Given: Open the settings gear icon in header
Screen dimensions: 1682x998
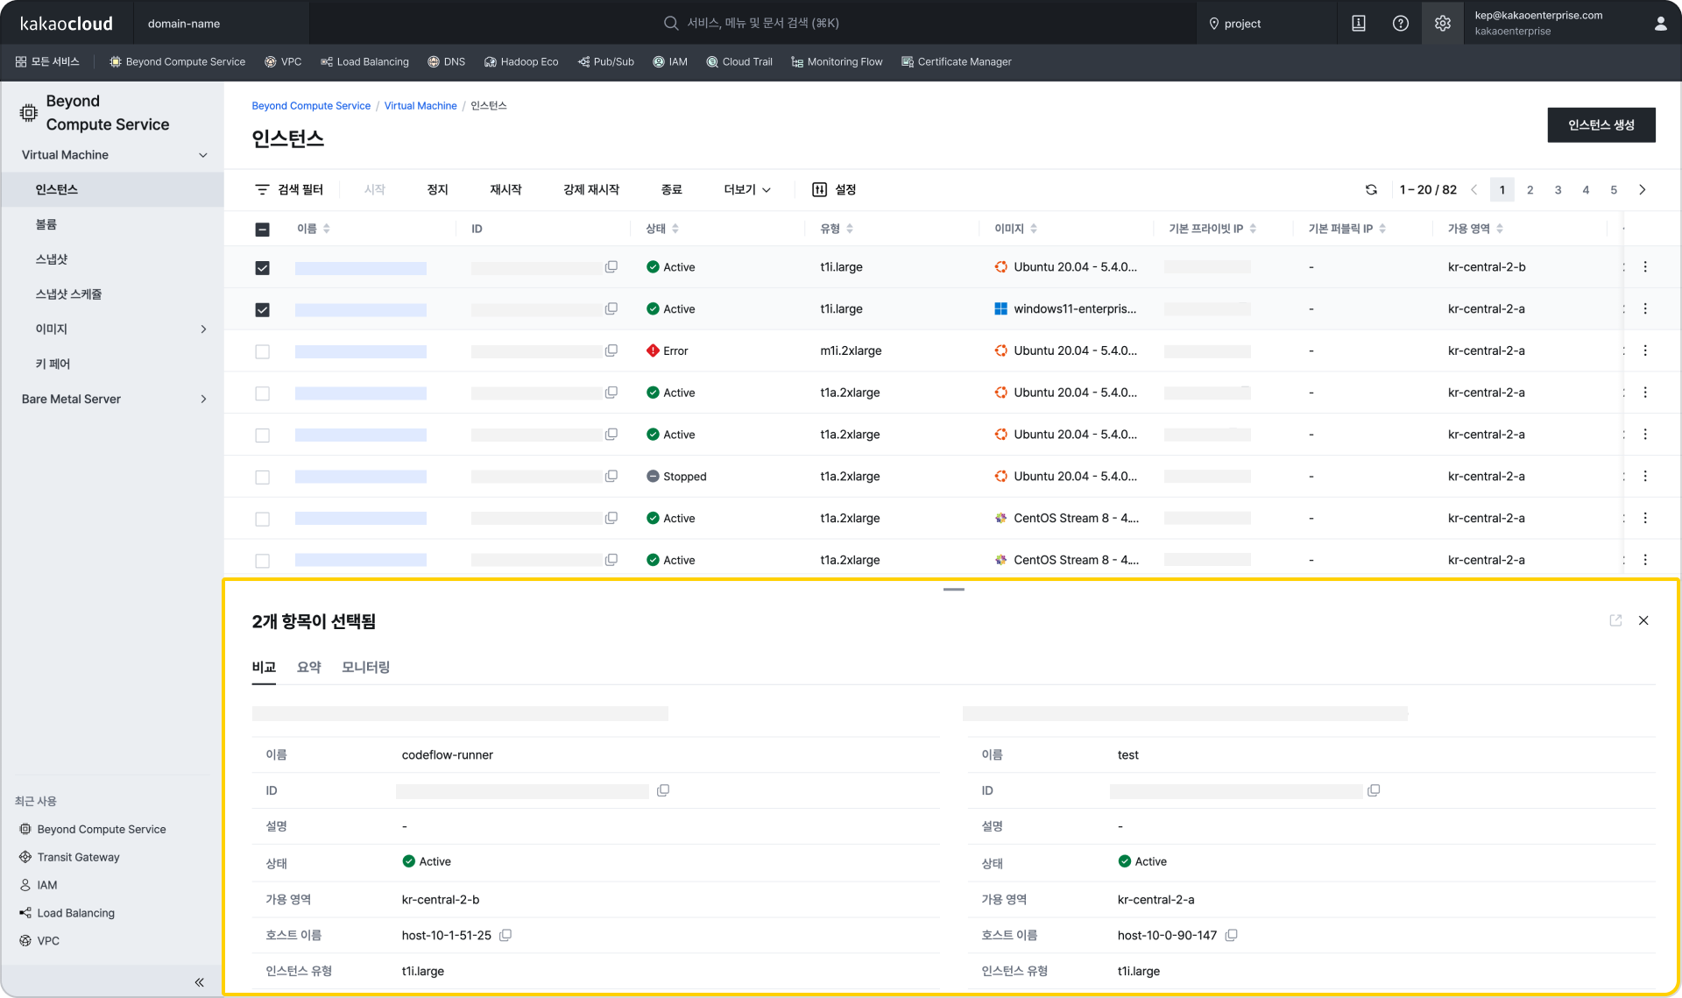Looking at the screenshot, I should pos(1443,24).
